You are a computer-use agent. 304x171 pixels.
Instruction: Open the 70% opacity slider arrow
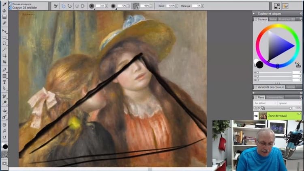[x=128, y=6]
